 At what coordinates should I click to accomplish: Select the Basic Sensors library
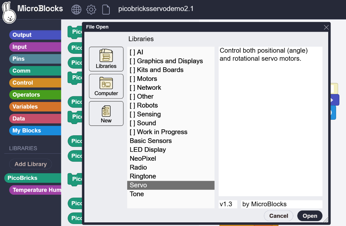pos(171,141)
